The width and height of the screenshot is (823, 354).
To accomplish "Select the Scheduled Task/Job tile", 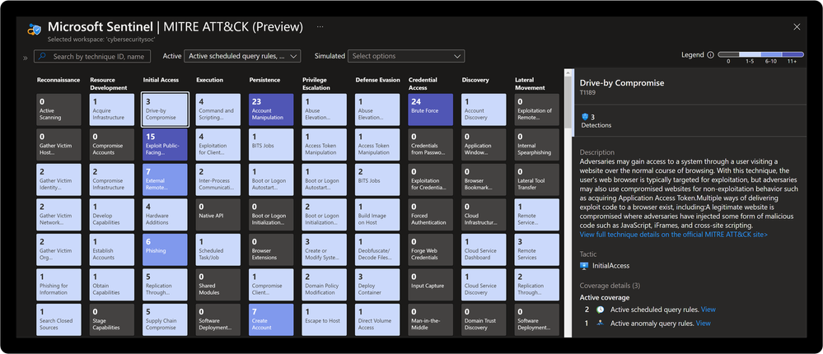I will click(218, 249).
